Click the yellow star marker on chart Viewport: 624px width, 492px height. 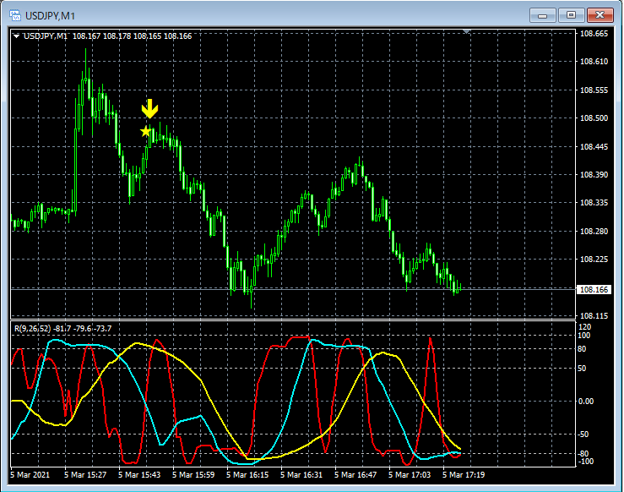(x=145, y=131)
